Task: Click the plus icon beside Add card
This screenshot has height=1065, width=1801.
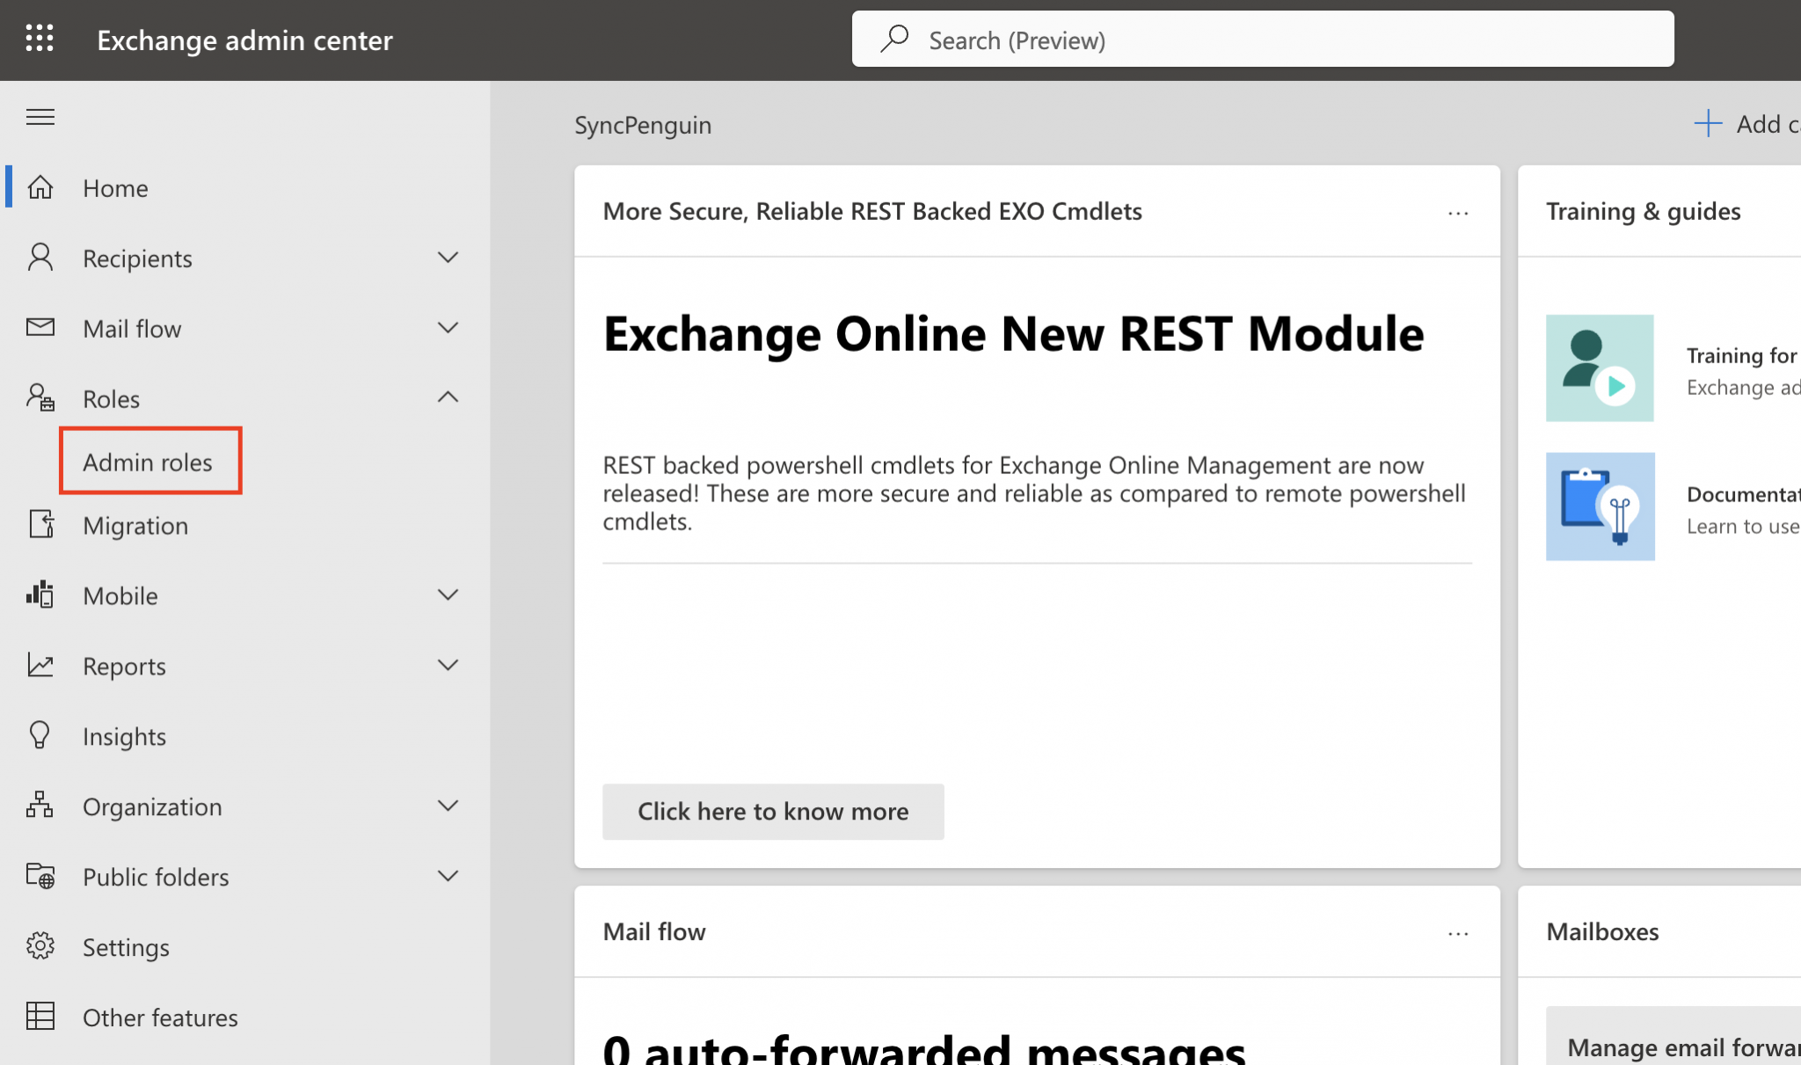Action: pyautogui.click(x=1708, y=123)
